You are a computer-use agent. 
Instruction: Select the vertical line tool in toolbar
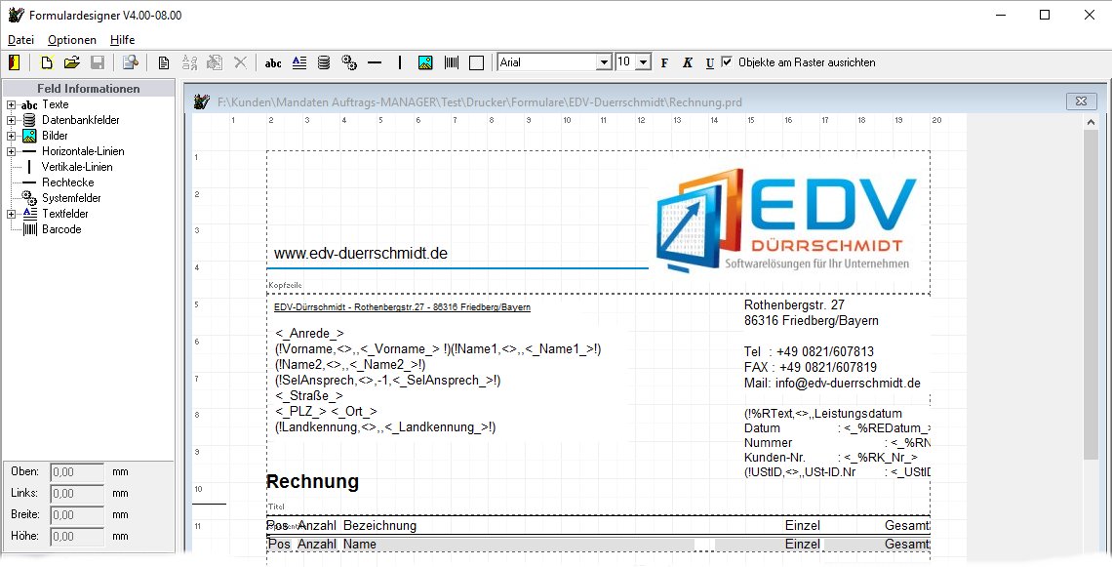pyautogui.click(x=400, y=62)
